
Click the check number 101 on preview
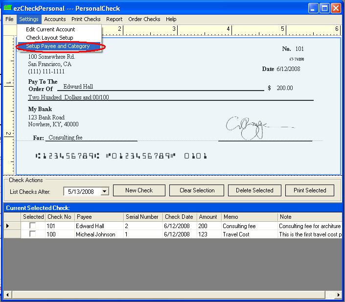click(299, 49)
